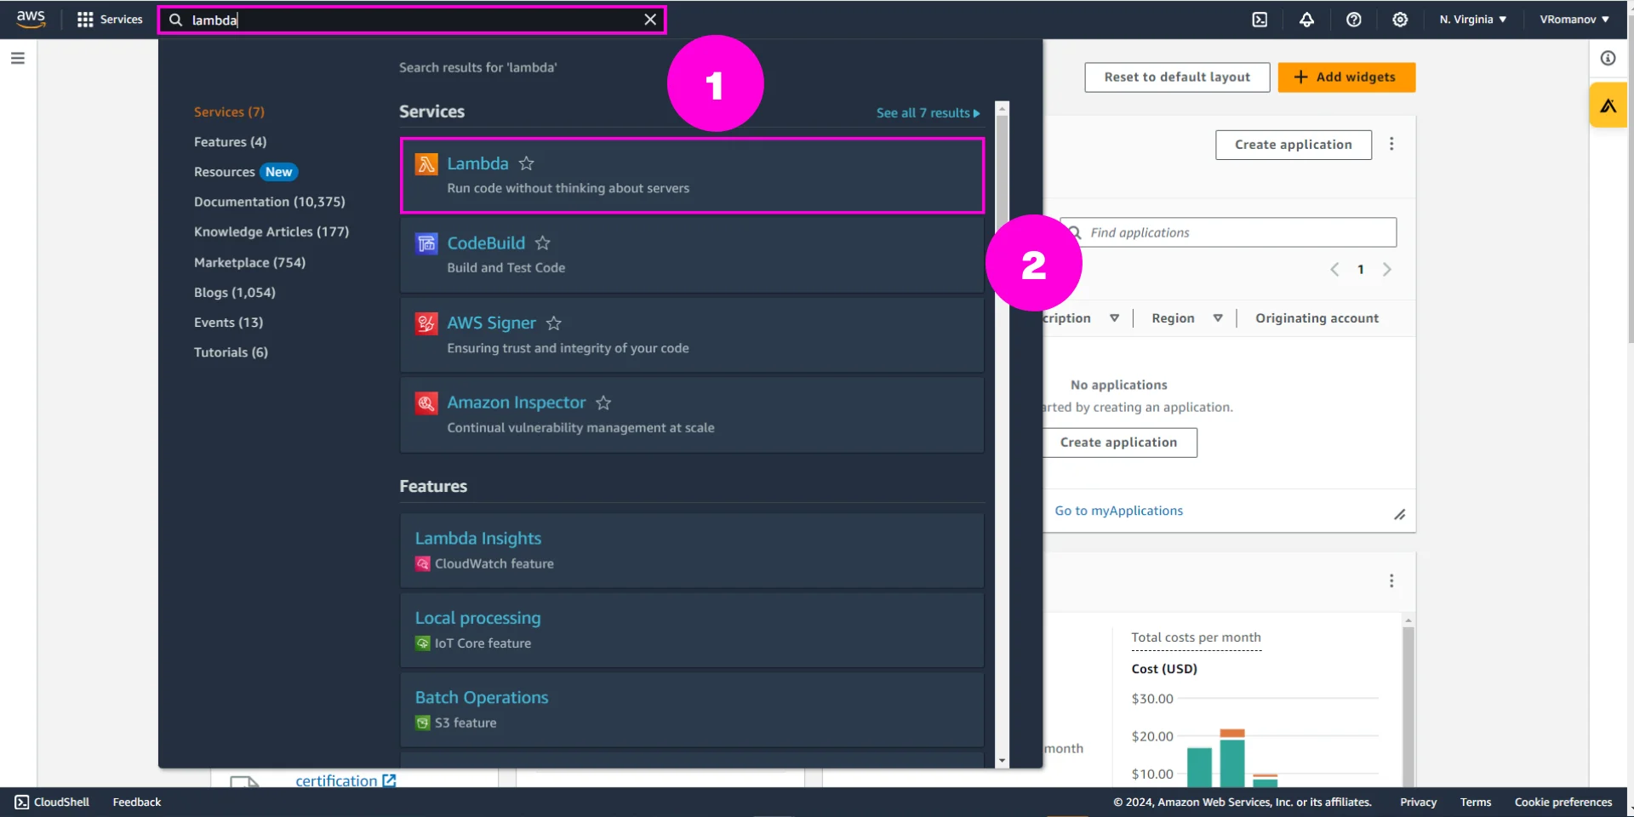This screenshot has width=1634, height=817.
Task: Open the yellow Amazon Q side icon
Action: click(1608, 105)
